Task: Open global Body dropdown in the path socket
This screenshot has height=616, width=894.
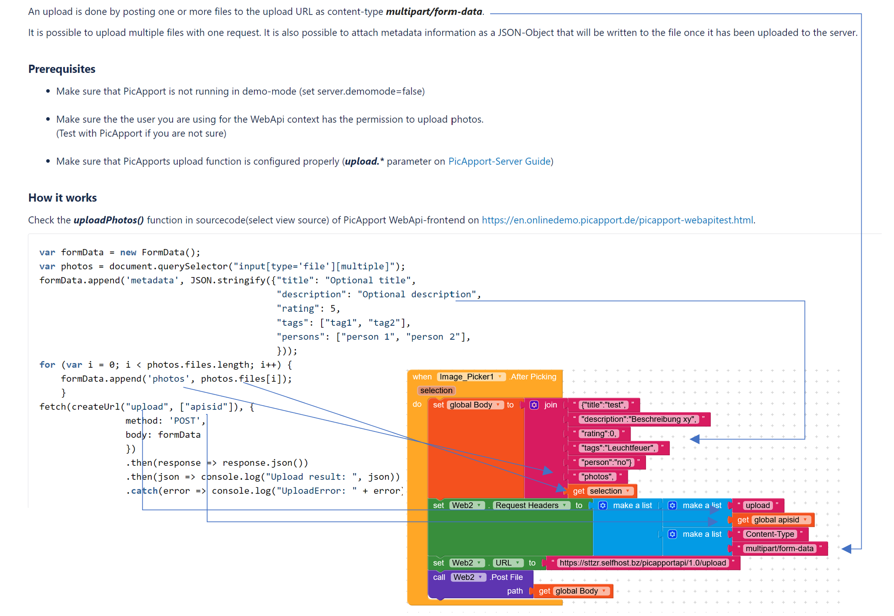Action: pyautogui.click(x=604, y=591)
